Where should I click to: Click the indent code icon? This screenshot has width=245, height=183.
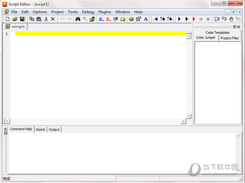point(116,19)
